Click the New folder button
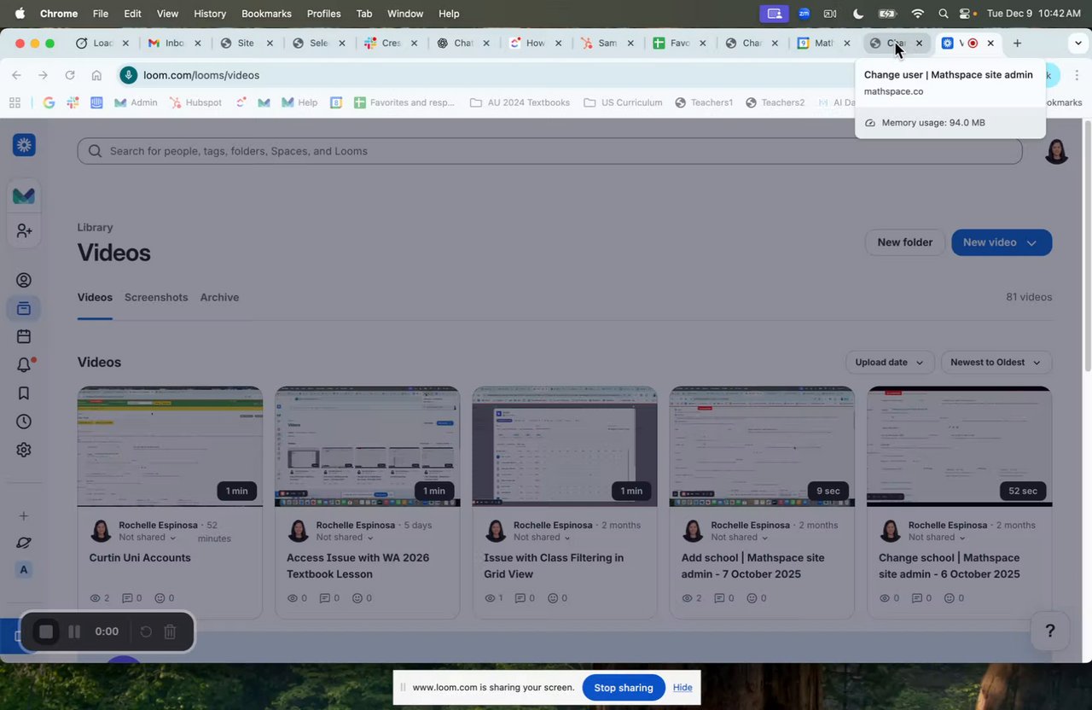This screenshot has height=710, width=1092. click(904, 242)
